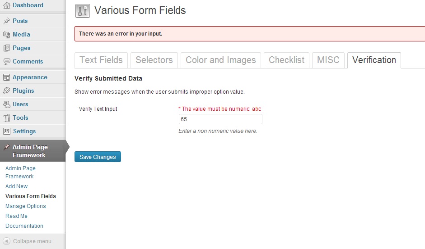Open the Manage Options submenu link
This screenshot has height=249, width=425.
click(x=25, y=206)
